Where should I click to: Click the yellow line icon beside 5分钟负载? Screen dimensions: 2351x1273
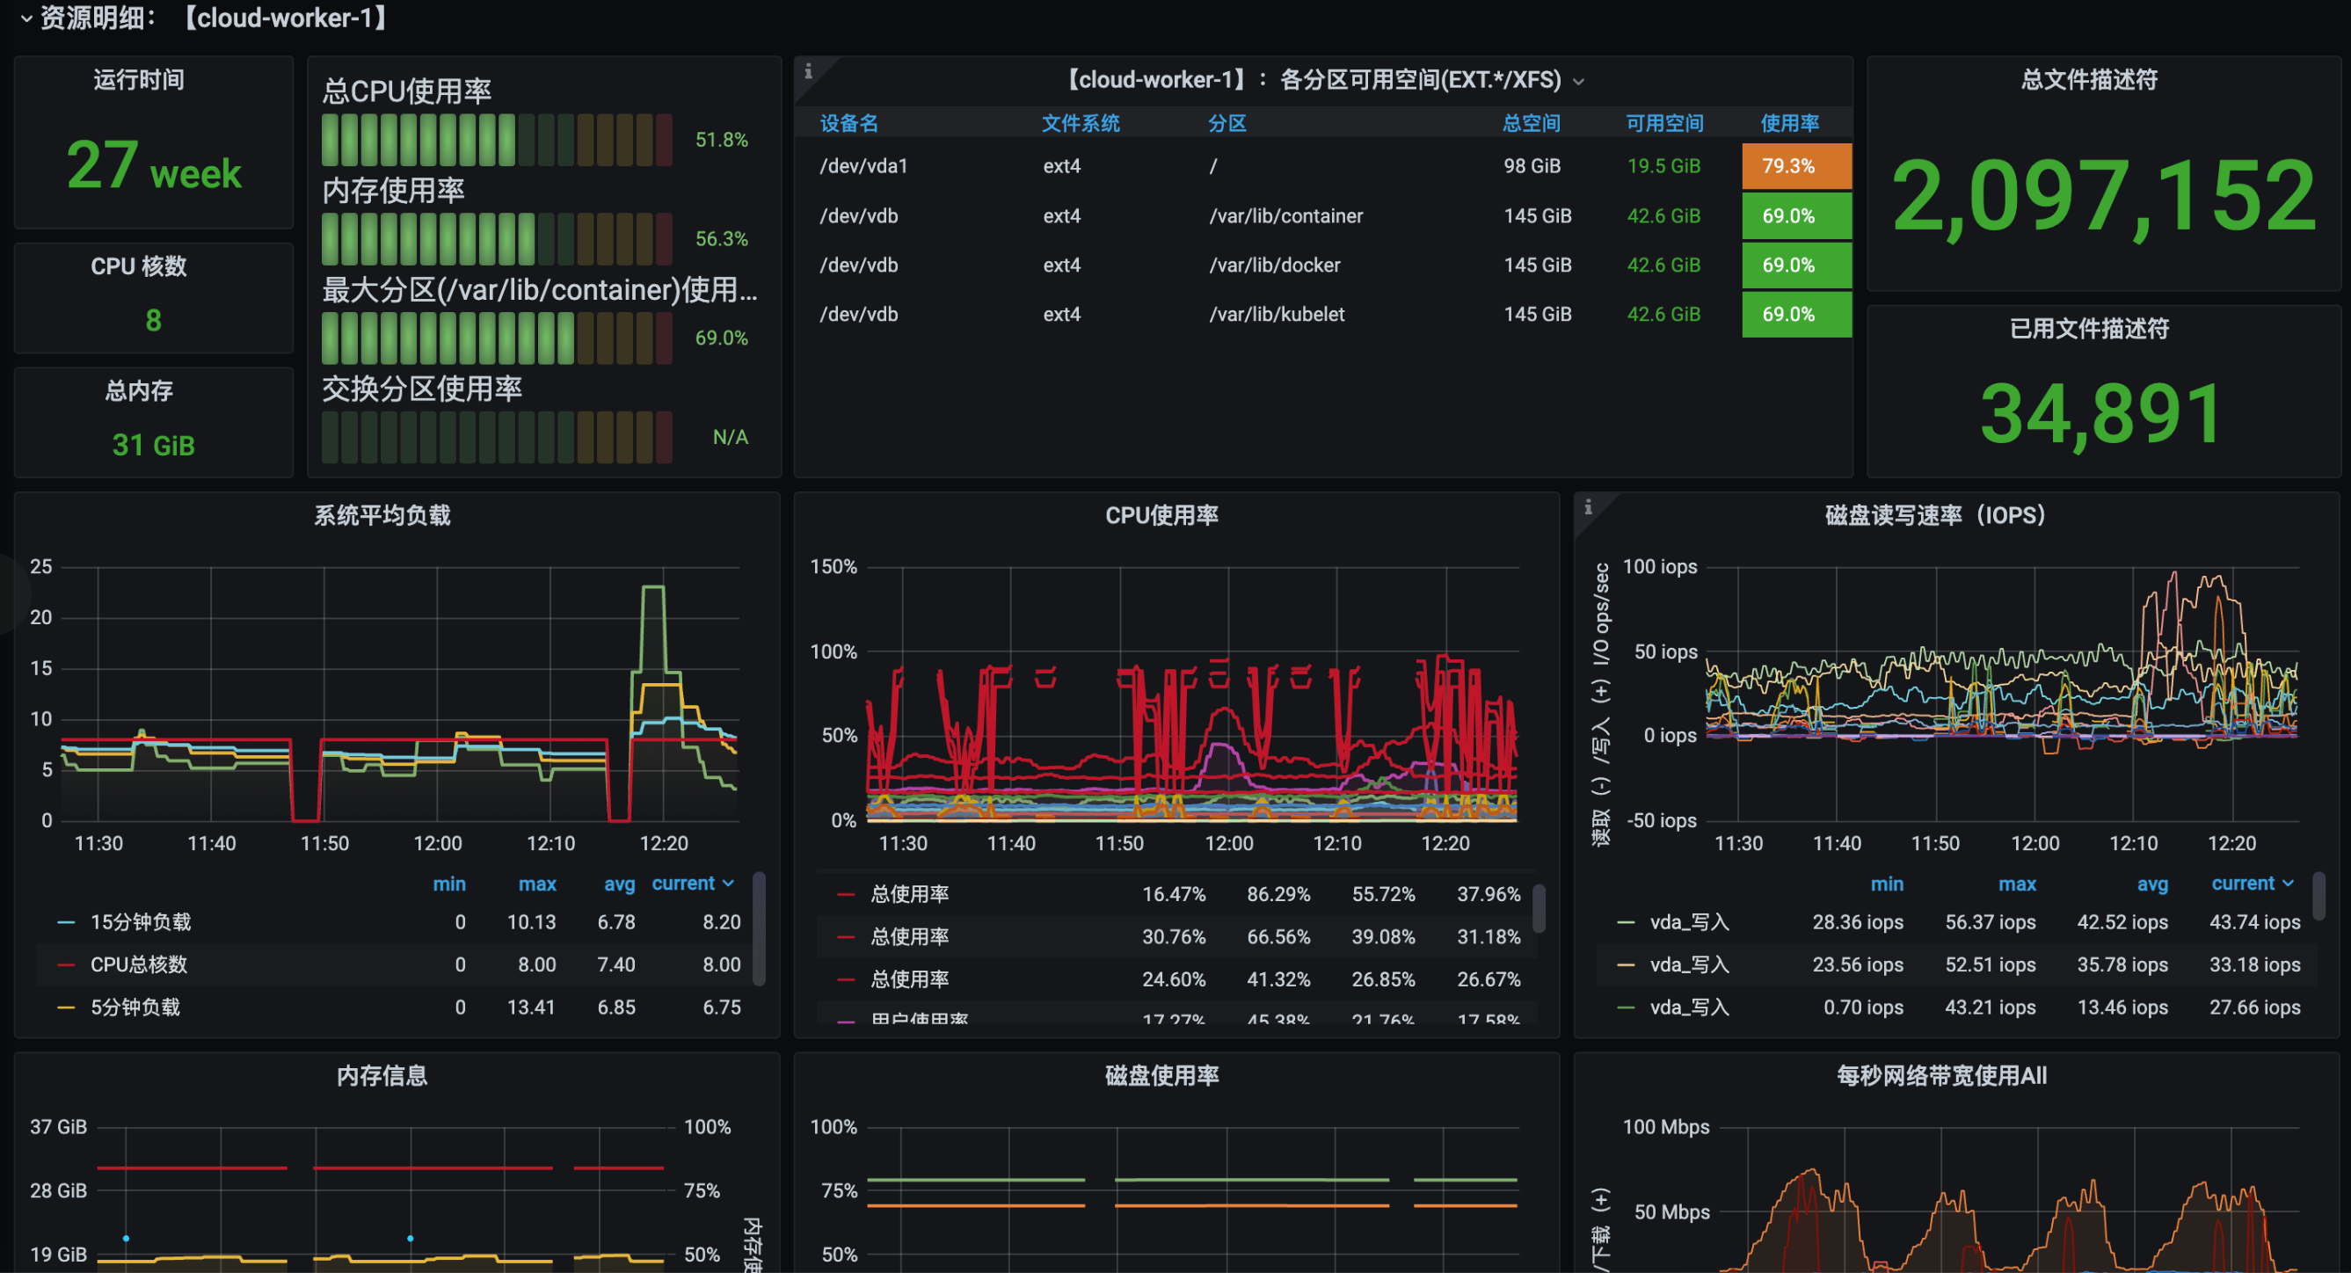[66, 1007]
